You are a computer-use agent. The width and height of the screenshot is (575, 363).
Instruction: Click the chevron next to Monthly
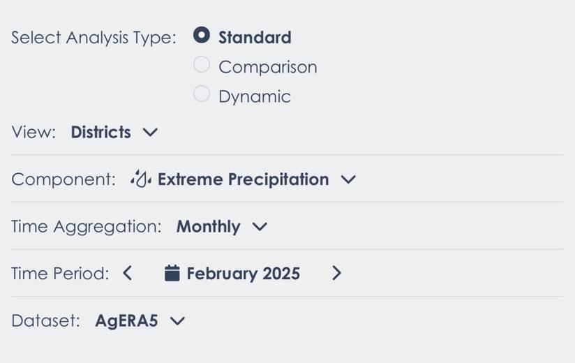(260, 226)
